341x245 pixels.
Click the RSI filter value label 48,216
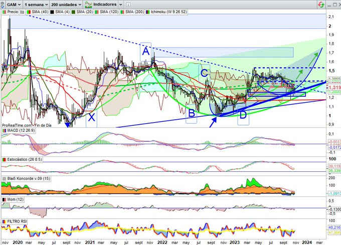point(334,227)
